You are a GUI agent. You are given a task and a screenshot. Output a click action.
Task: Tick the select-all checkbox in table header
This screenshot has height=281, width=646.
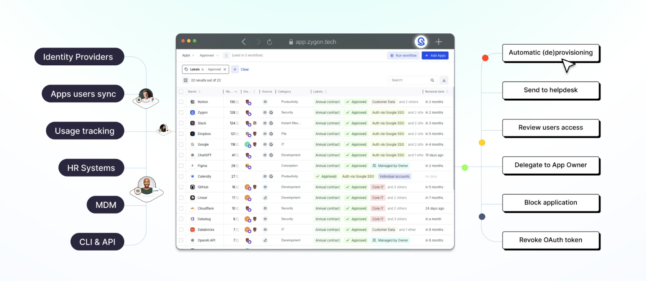pyautogui.click(x=181, y=92)
